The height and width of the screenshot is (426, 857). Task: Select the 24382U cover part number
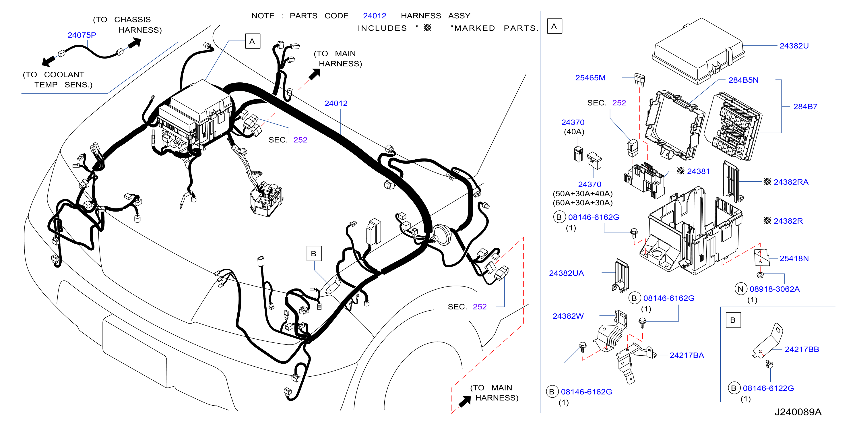(794, 46)
